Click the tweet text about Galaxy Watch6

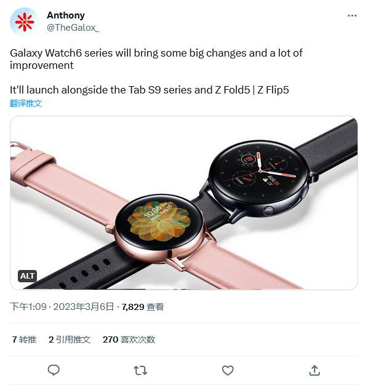coord(156,59)
